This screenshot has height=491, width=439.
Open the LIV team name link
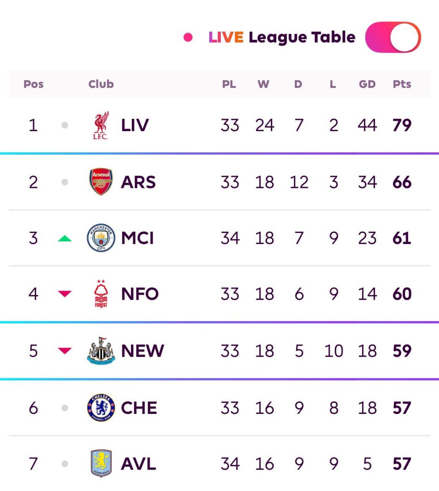[x=135, y=125]
